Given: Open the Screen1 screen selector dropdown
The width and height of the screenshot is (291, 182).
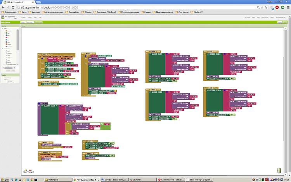Looking at the screenshot, I should click(23, 23).
